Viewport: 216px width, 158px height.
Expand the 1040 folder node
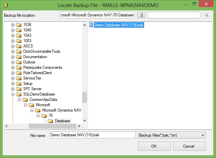point(13,30)
